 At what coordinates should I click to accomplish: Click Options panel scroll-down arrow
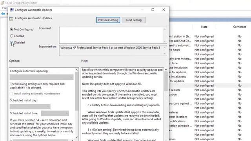[77, 137]
